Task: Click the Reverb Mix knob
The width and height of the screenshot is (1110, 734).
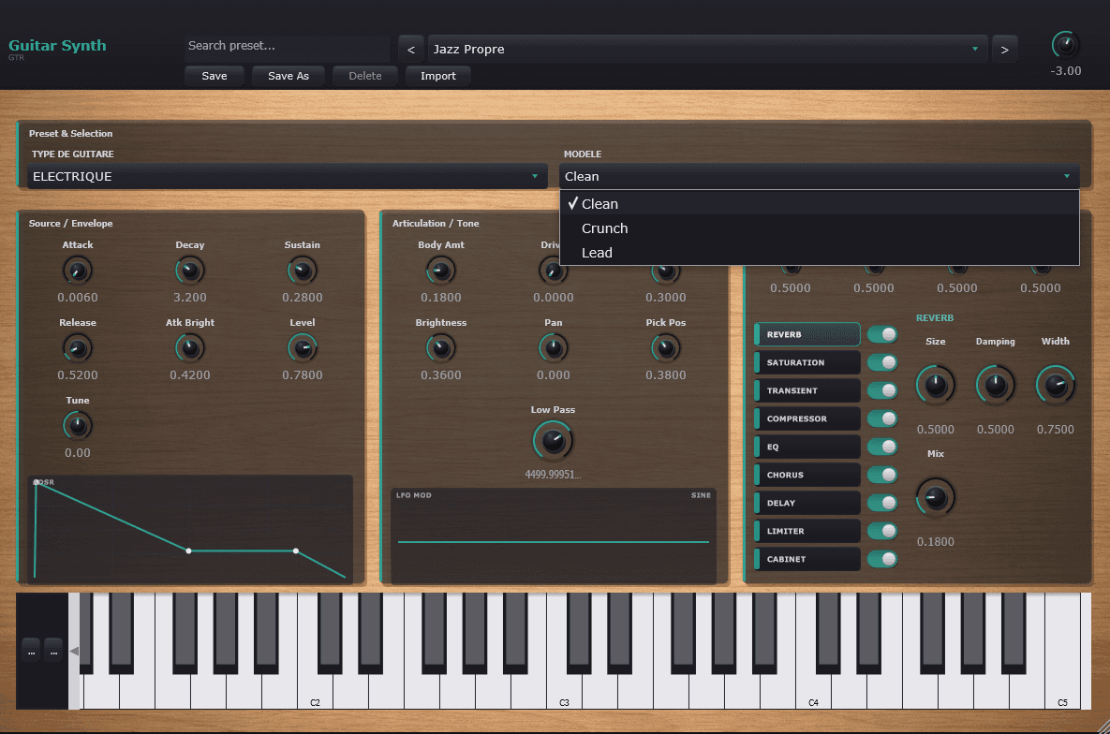Action: pyautogui.click(x=935, y=497)
